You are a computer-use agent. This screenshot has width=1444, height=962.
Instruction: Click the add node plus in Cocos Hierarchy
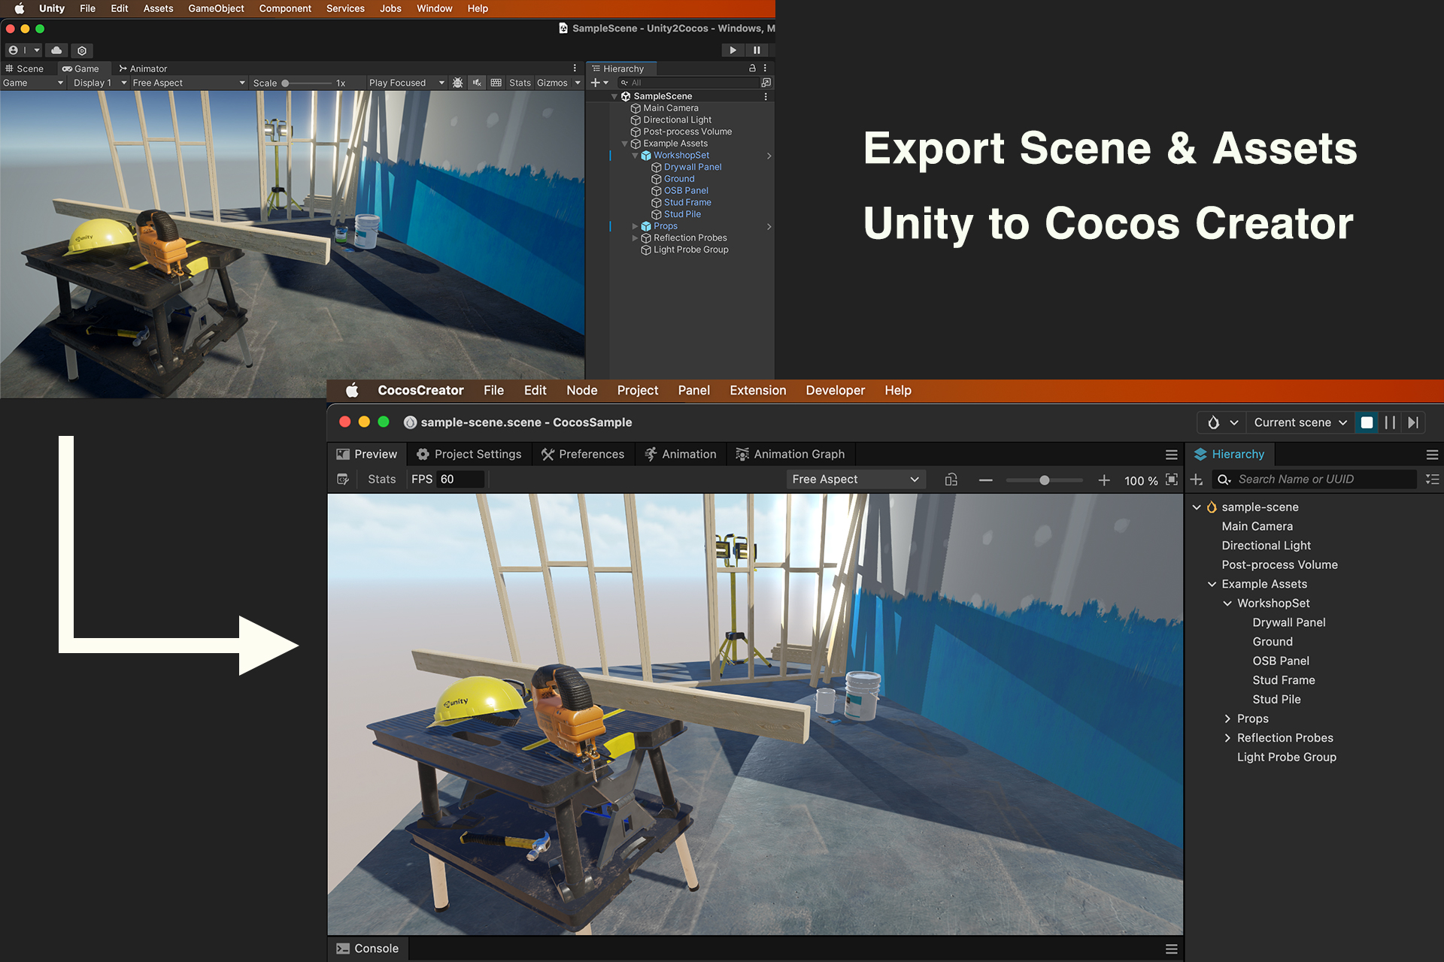(1197, 479)
